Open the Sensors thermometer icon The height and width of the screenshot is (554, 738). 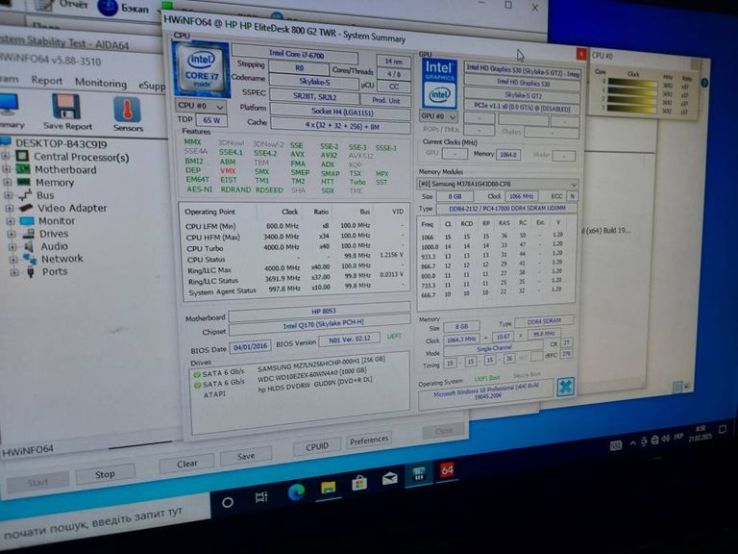coord(127,110)
